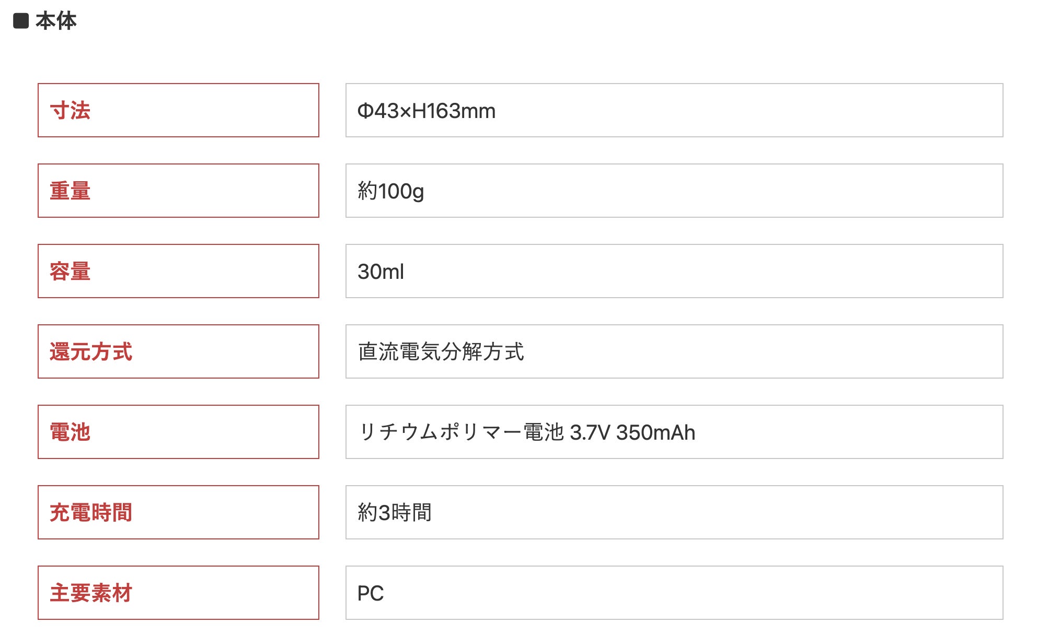Click the black square bullet beside 本体
The height and width of the screenshot is (635, 1037).
click(x=21, y=21)
